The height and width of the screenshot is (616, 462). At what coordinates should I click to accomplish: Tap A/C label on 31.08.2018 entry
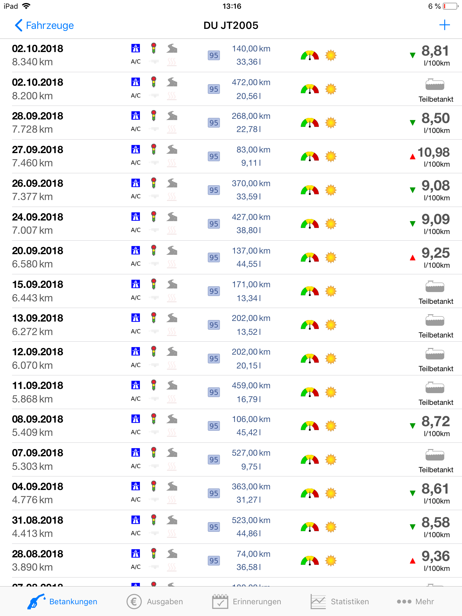pos(136,533)
